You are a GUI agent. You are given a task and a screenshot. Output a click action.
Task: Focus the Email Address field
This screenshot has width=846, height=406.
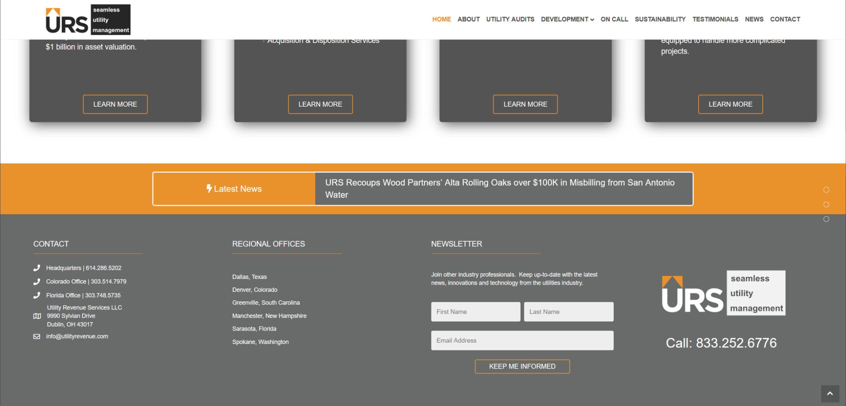pos(522,340)
